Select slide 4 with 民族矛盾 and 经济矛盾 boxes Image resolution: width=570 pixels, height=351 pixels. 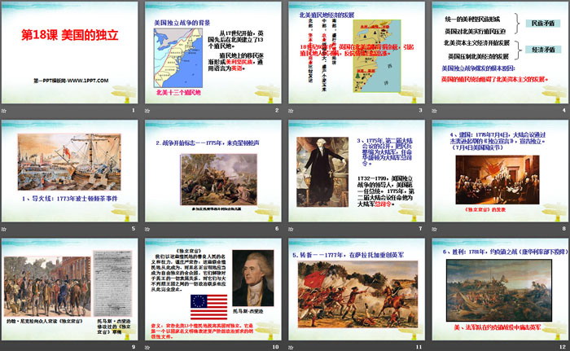pos(500,53)
